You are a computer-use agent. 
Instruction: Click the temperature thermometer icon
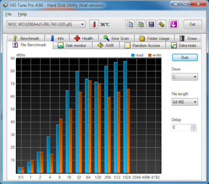94,24
